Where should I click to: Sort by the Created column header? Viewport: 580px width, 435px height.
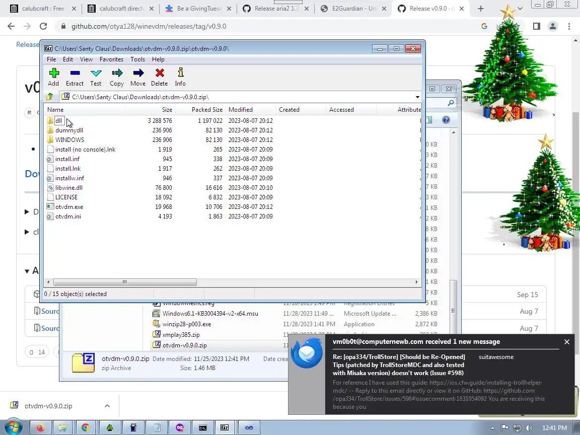coord(301,109)
